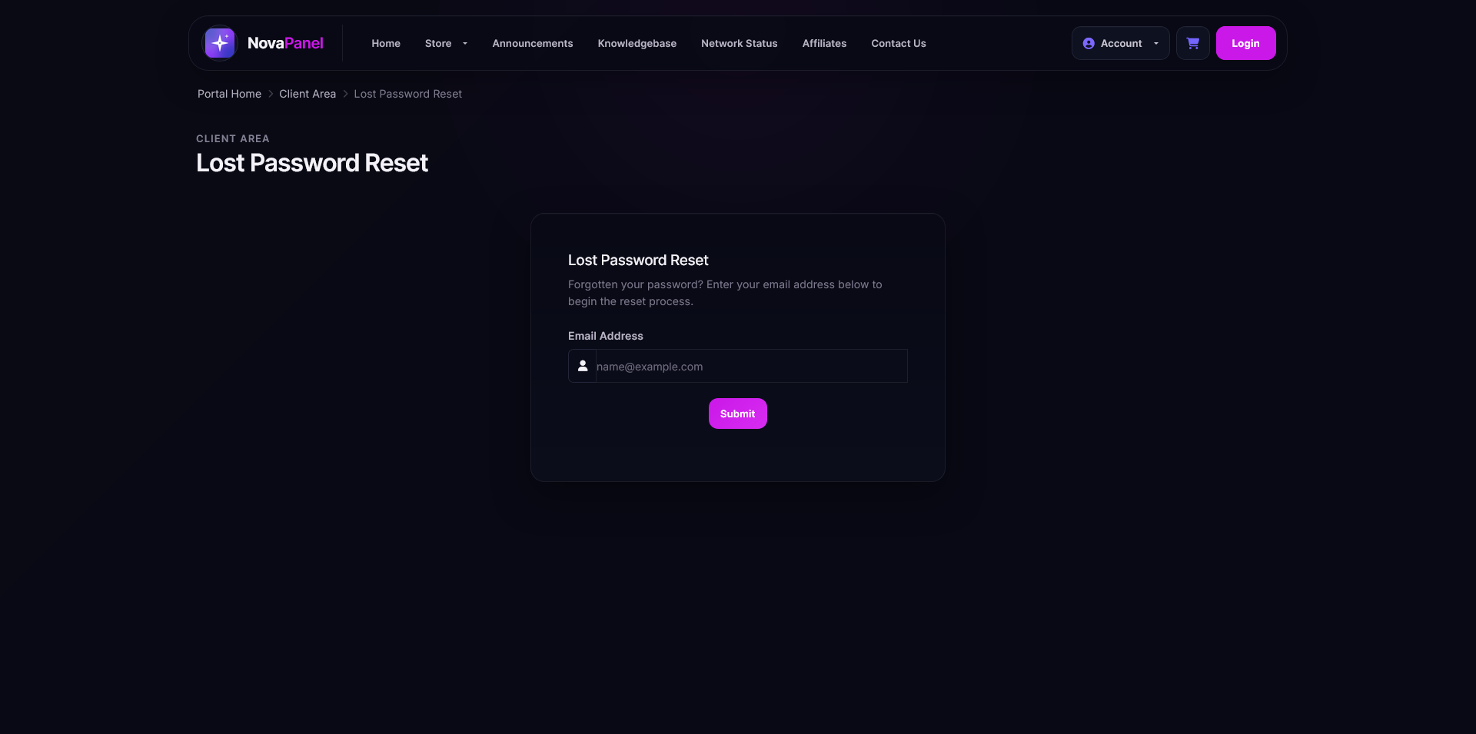1476x734 pixels.
Task: Go to Portal Home breadcrumb
Action: pos(229,94)
